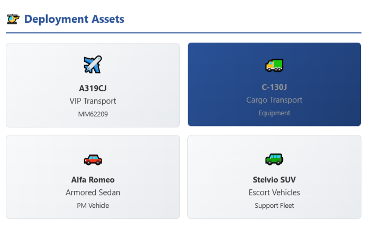The image size is (371, 230).
Task: Select the Armored Sedan label
Action: coord(93,192)
